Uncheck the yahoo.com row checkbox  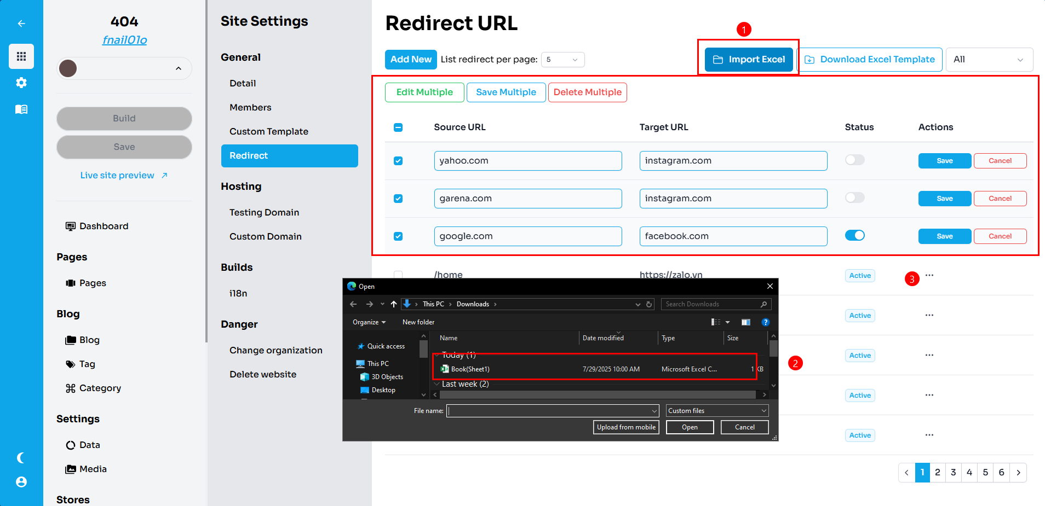(x=398, y=161)
